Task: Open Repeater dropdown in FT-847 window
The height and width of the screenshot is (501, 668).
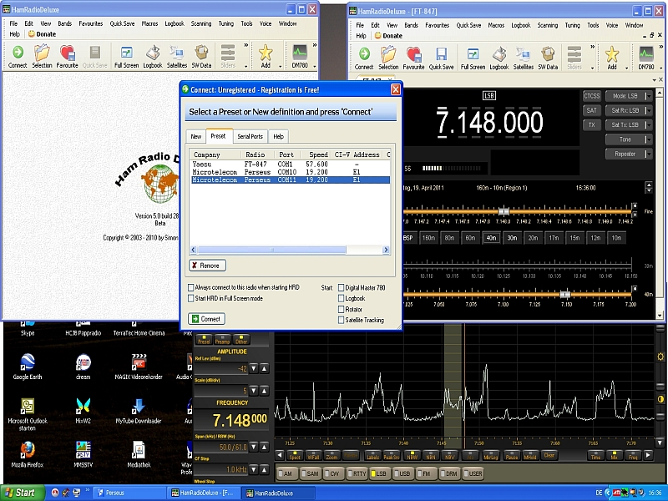Action: [x=649, y=154]
